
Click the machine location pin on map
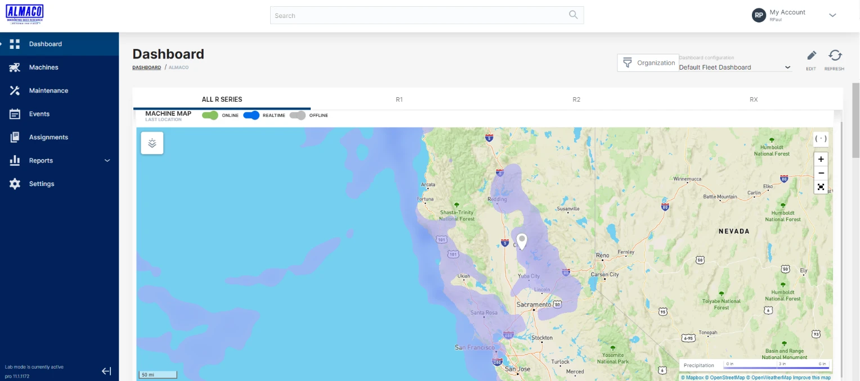tap(522, 241)
